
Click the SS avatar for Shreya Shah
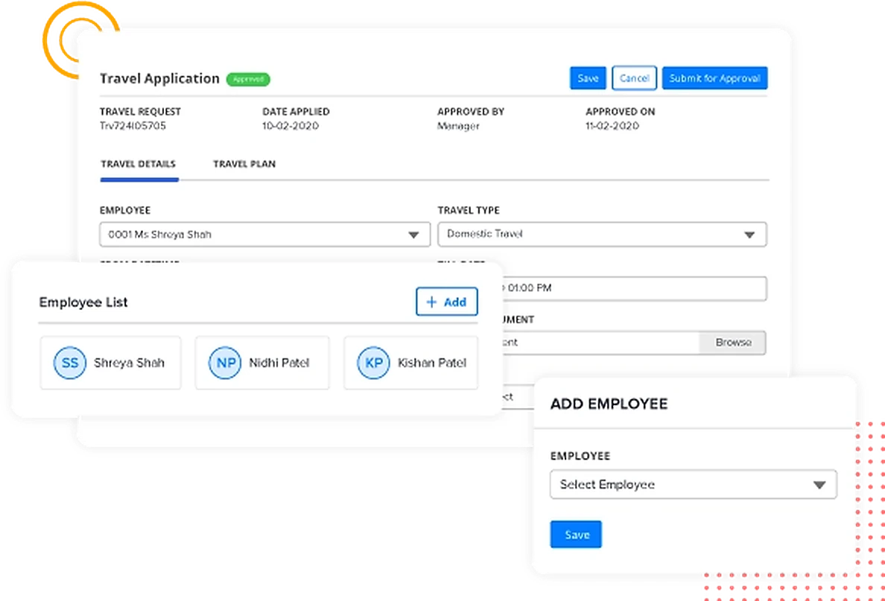click(x=70, y=363)
